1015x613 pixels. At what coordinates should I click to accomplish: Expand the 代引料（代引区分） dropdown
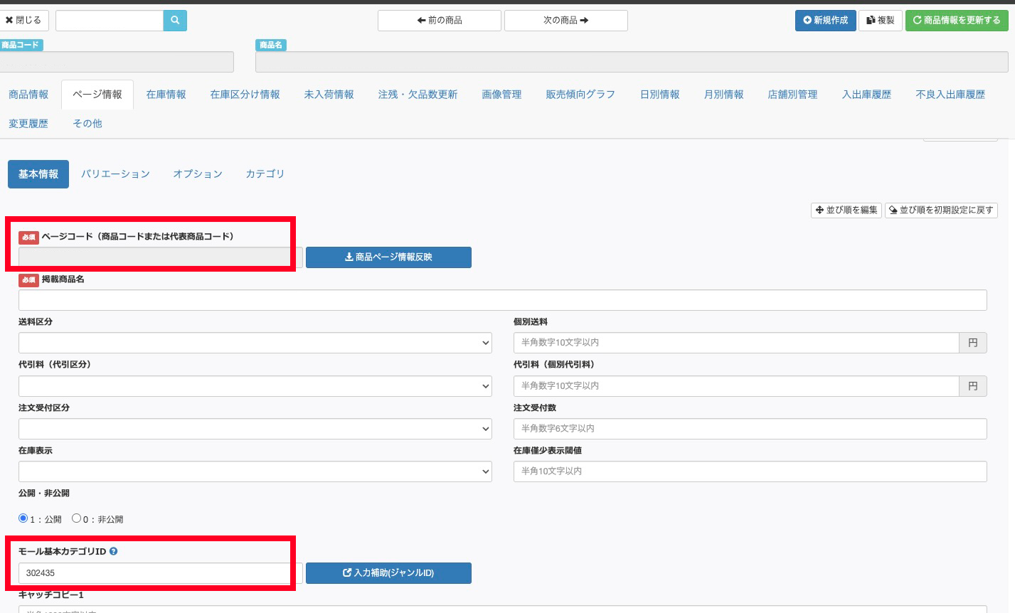coord(255,386)
